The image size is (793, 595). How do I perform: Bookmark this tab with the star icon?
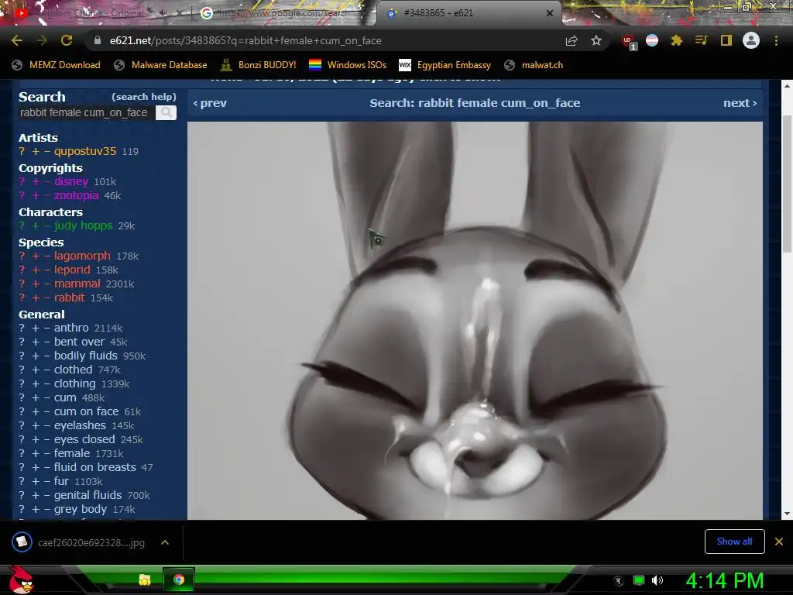click(596, 40)
